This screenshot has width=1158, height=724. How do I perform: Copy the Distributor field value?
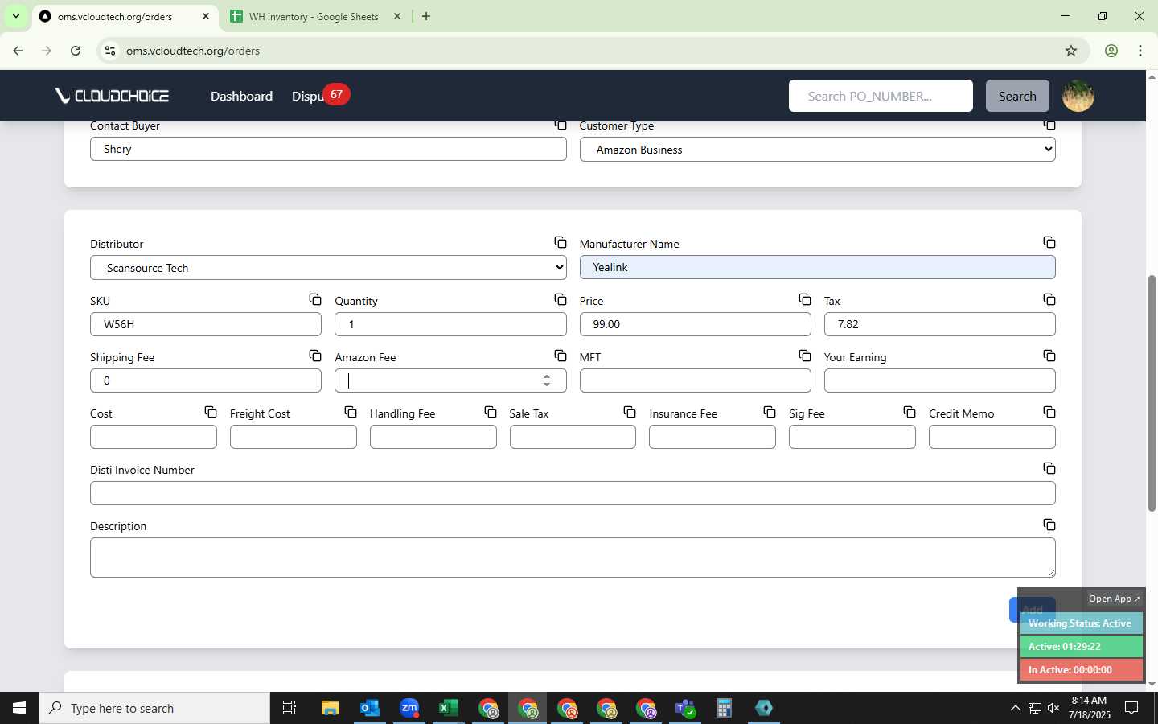click(x=560, y=242)
